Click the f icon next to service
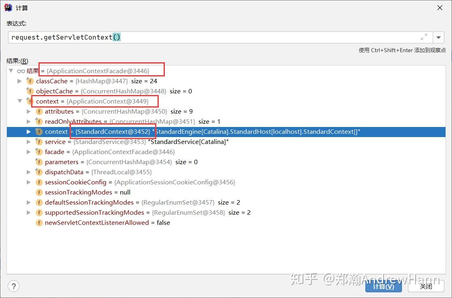The image size is (452, 298). pos(39,142)
